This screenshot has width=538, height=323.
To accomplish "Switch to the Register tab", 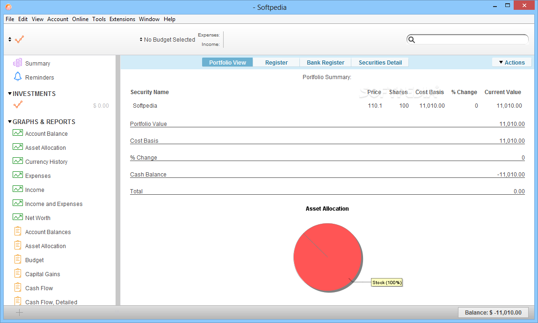I will tap(276, 62).
